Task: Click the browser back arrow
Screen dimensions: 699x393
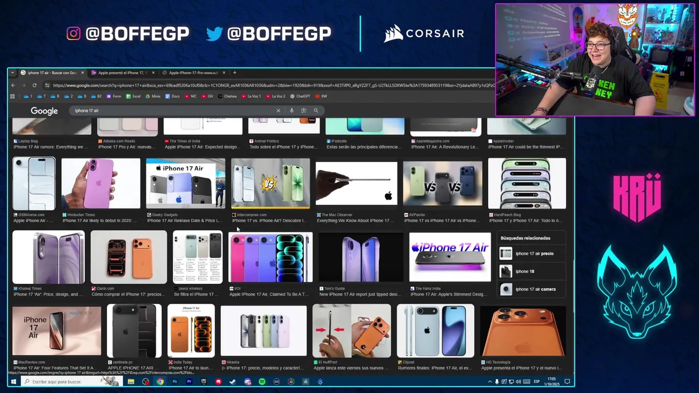Action: point(13,85)
